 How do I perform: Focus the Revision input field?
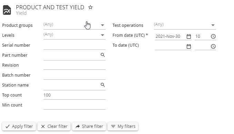point(75,65)
